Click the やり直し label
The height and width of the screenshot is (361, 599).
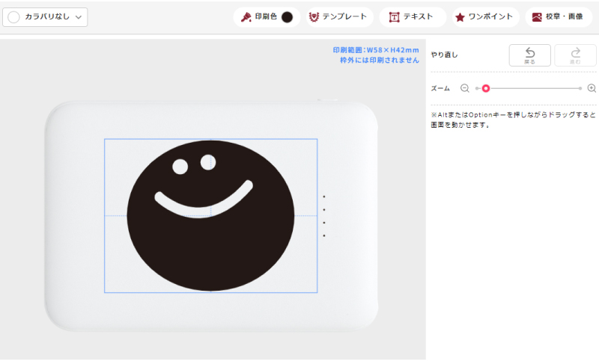[x=444, y=55]
